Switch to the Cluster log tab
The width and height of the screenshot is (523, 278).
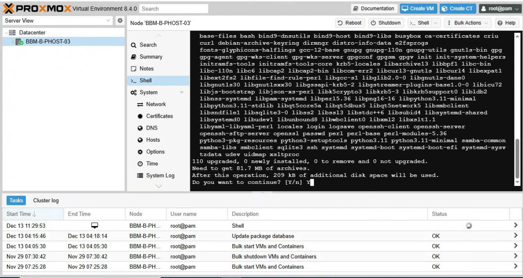click(x=46, y=200)
